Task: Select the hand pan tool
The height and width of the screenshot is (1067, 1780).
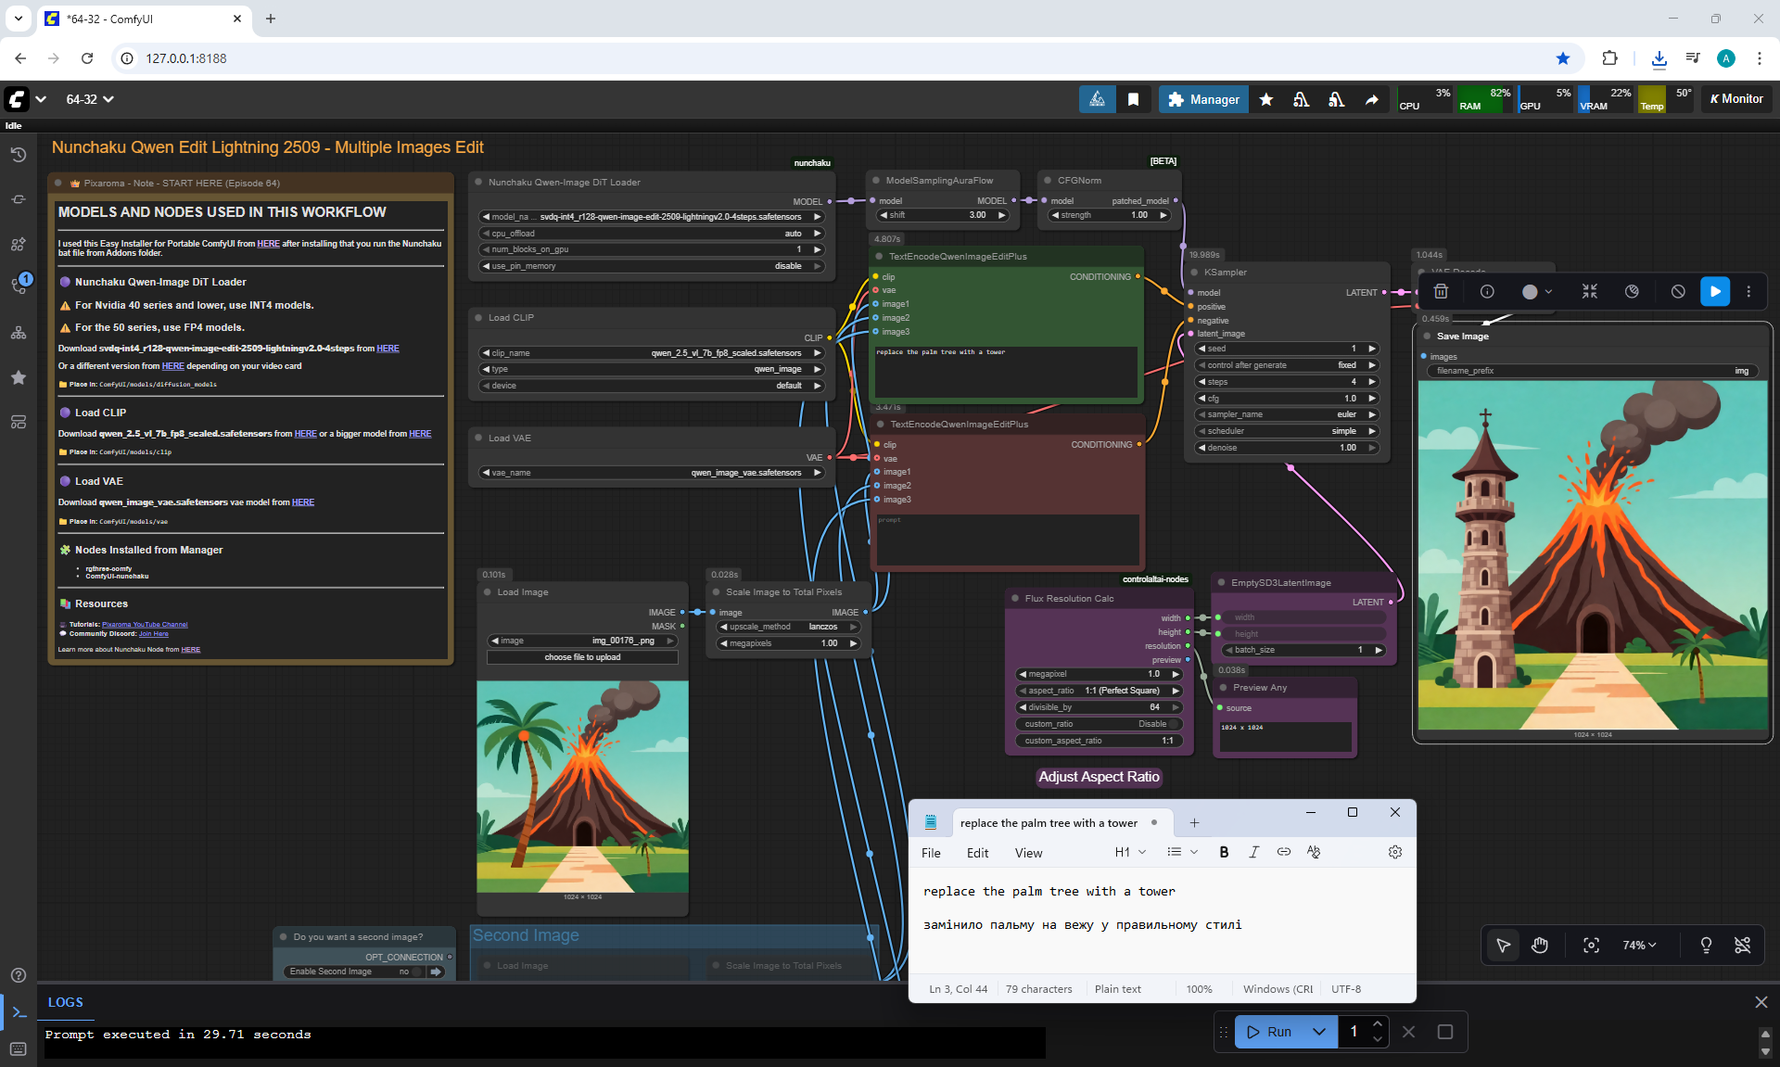Action: pos(1540,945)
